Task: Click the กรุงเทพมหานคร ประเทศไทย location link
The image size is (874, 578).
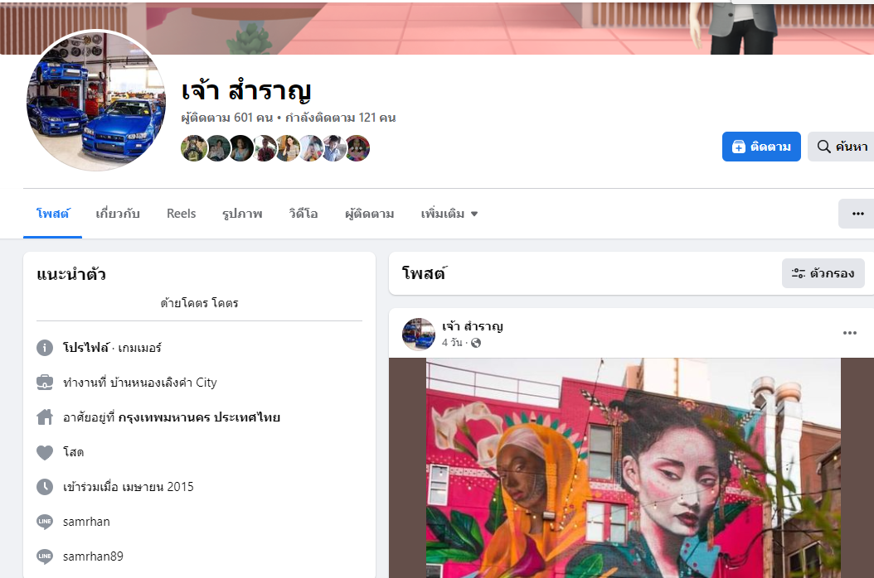Action: tap(199, 417)
